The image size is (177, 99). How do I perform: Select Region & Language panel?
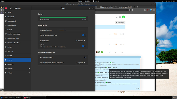tap(17, 34)
